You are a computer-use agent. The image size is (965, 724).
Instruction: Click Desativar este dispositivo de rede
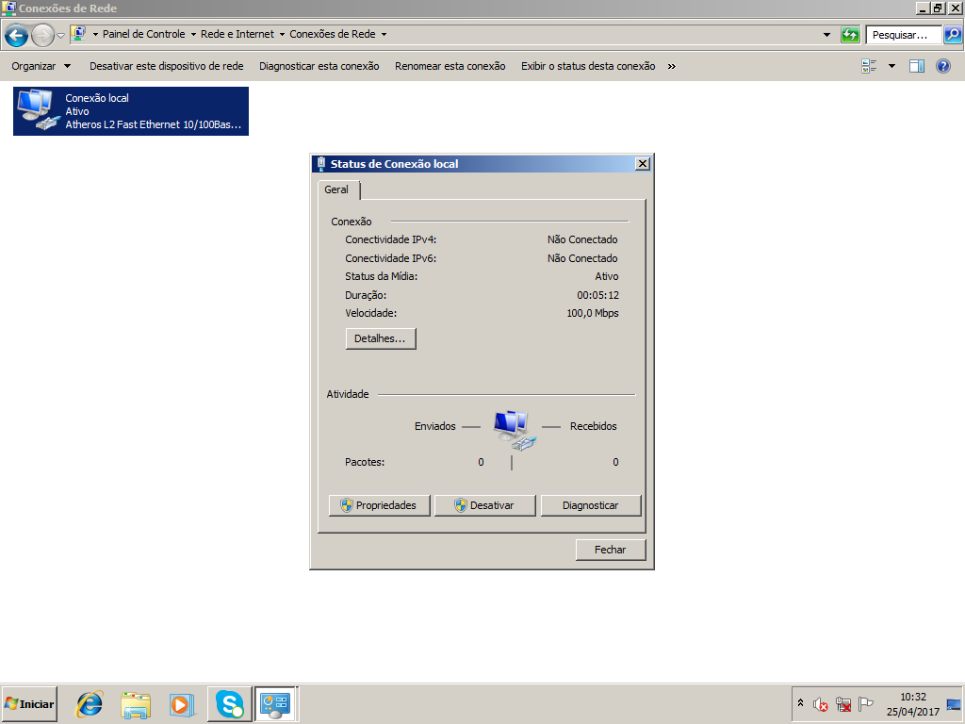tap(166, 66)
